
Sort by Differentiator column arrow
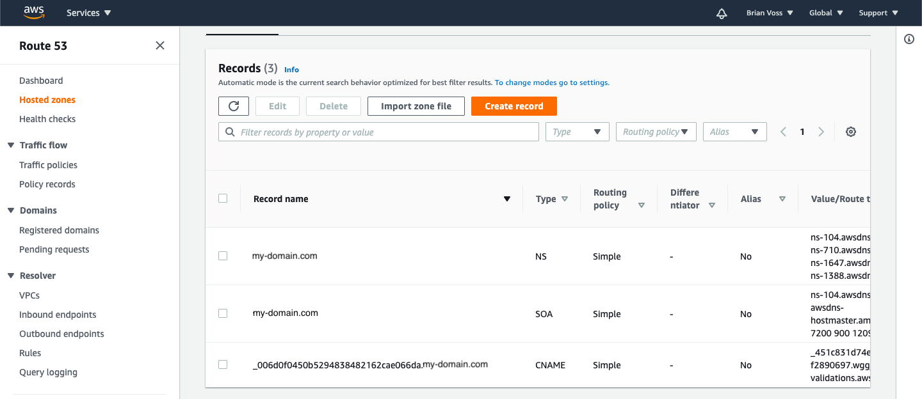(712, 205)
